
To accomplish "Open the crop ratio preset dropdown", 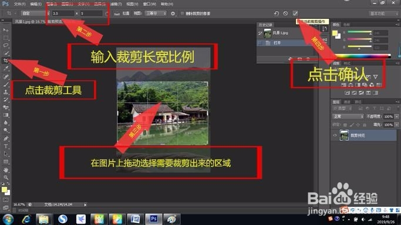I will 35,13.
